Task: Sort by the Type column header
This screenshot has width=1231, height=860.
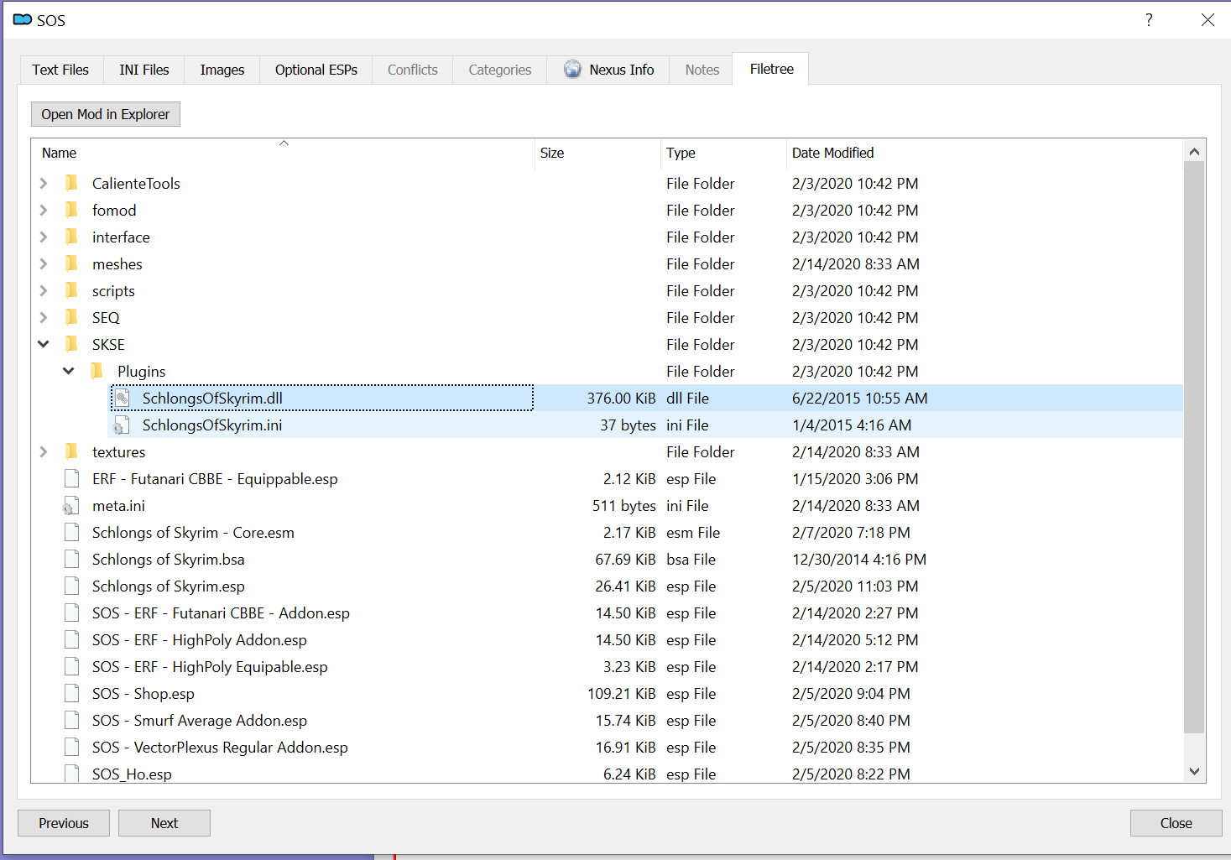Action: pyautogui.click(x=723, y=153)
